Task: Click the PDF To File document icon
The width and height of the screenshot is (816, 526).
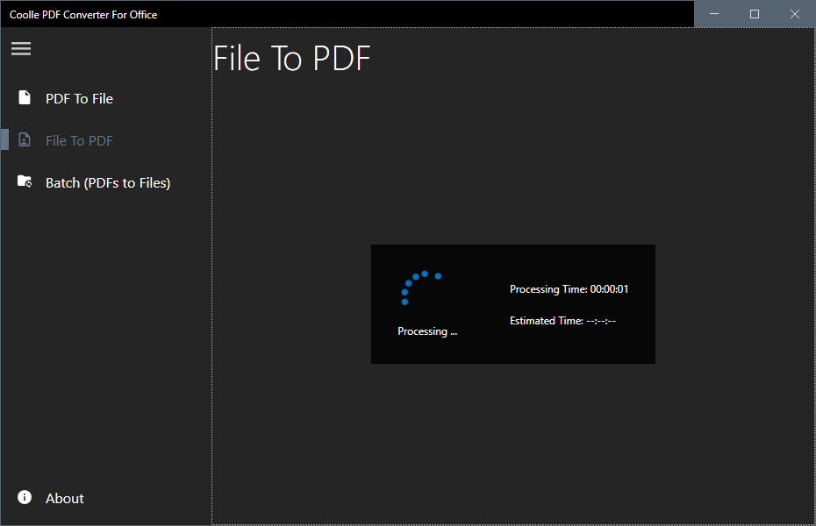Action: pos(25,97)
